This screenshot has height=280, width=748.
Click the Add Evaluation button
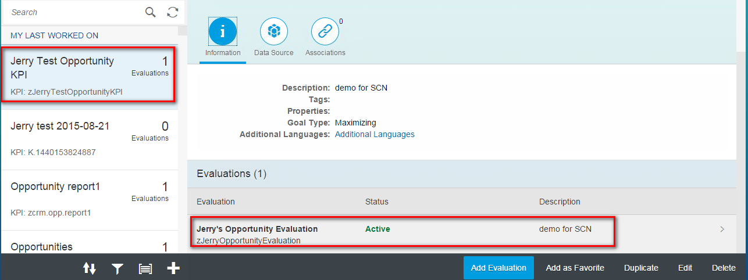498,268
